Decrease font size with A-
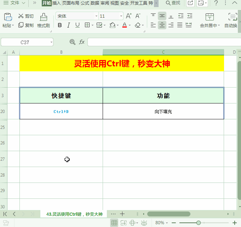Screen dimensions: 241x227 (138, 16)
